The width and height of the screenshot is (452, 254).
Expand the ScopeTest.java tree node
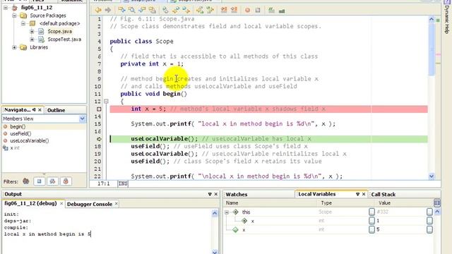tap(32, 40)
